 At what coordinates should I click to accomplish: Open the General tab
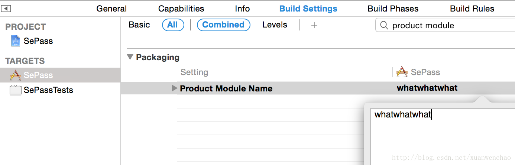click(x=111, y=9)
